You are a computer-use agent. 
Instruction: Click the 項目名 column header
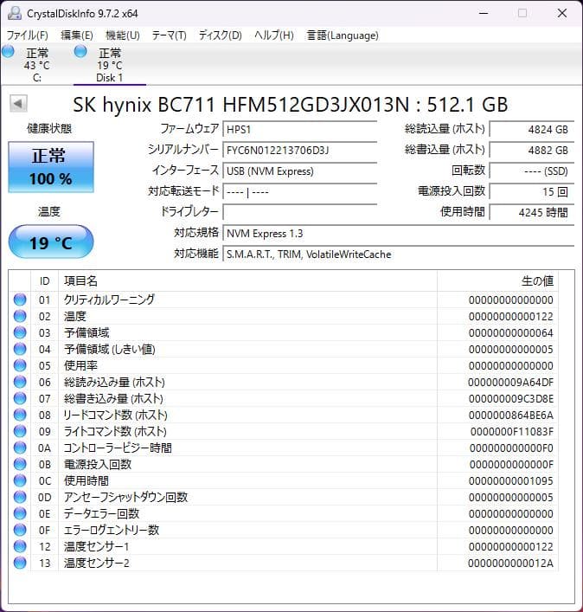tap(247, 281)
